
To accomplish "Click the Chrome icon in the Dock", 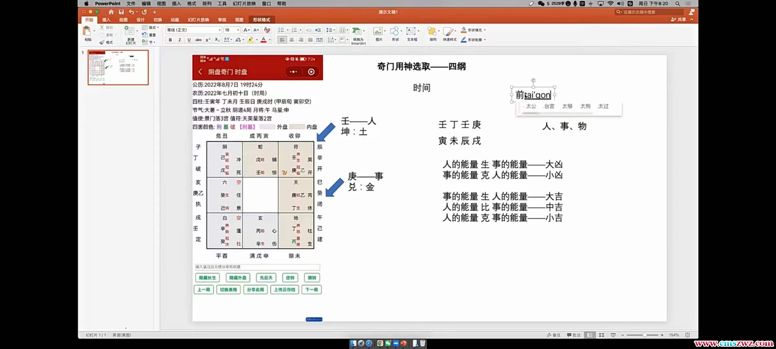I will (380, 343).
